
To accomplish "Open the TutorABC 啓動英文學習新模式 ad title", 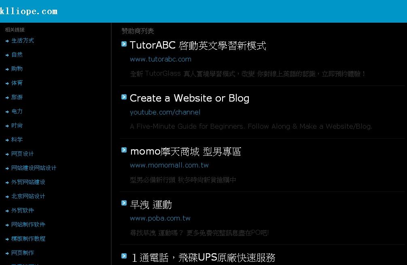I will (x=198, y=46).
